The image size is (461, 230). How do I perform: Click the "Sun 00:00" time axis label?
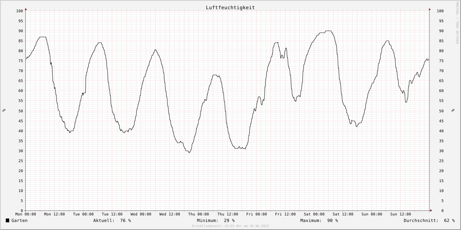point(372,214)
